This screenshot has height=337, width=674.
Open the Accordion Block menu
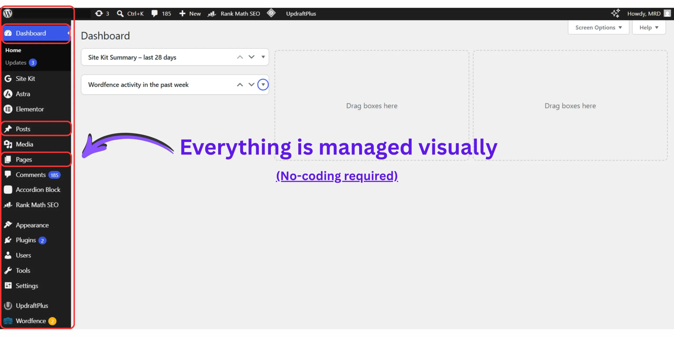point(36,190)
